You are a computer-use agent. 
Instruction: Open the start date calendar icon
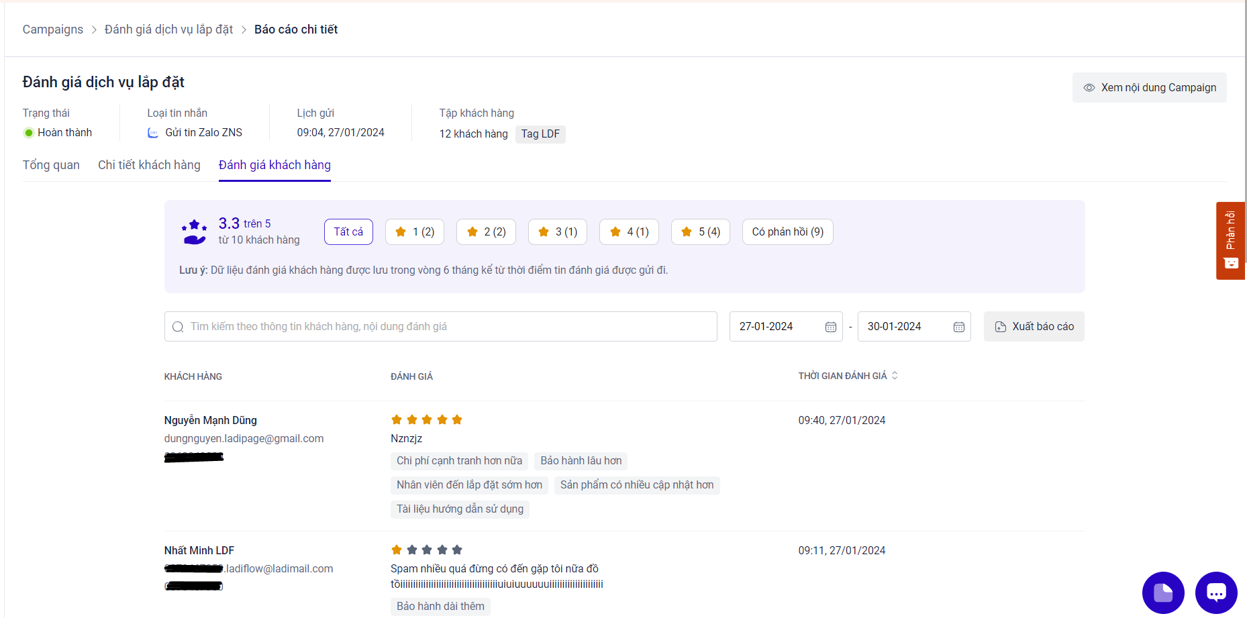pos(830,327)
